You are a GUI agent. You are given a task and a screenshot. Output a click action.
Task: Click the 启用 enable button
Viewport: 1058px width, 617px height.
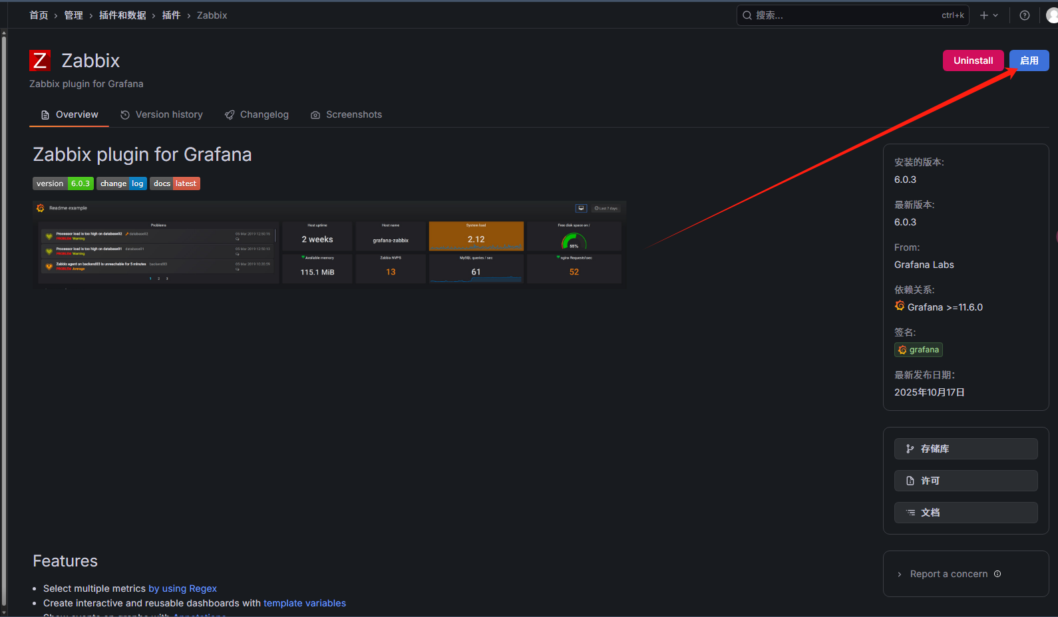pyautogui.click(x=1029, y=61)
